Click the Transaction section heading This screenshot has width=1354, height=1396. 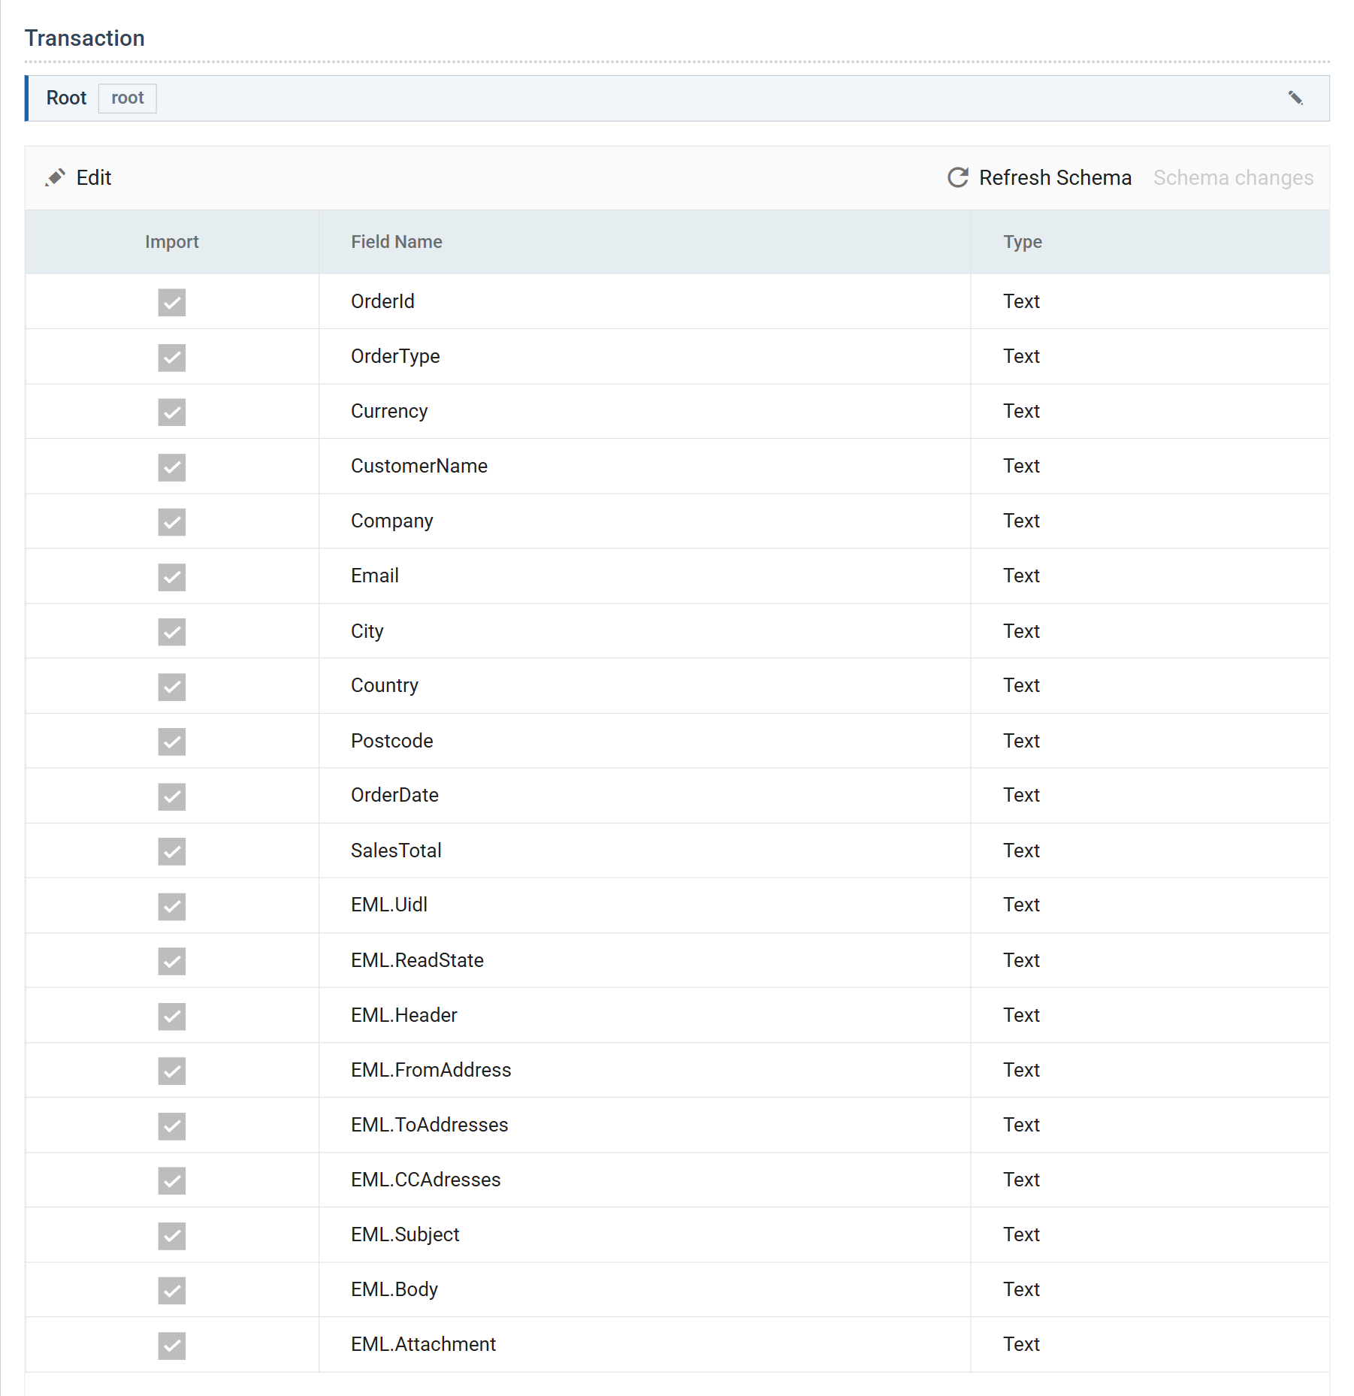pyautogui.click(x=85, y=38)
